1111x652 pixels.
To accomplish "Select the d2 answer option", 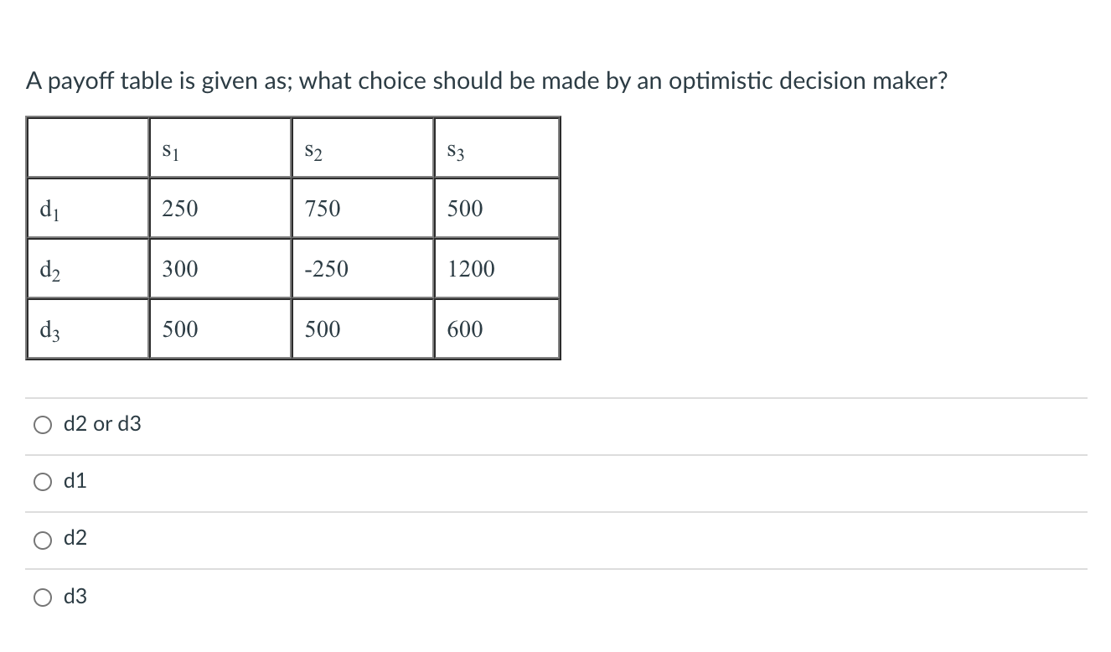I will coord(42,539).
